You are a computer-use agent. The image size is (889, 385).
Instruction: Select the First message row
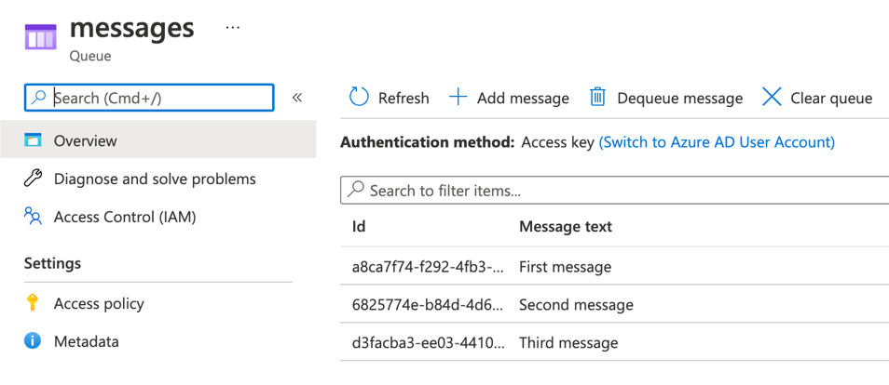coord(615,266)
